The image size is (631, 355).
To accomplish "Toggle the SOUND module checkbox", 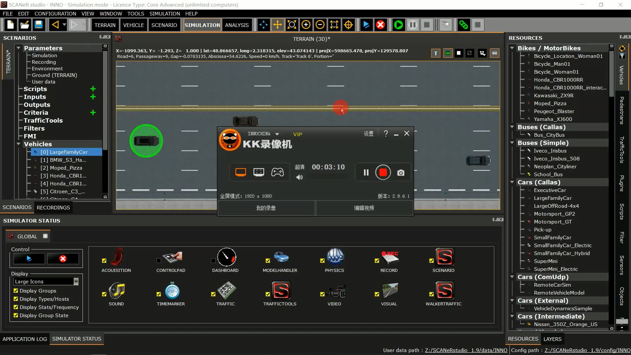I will [x=104, y=294].
